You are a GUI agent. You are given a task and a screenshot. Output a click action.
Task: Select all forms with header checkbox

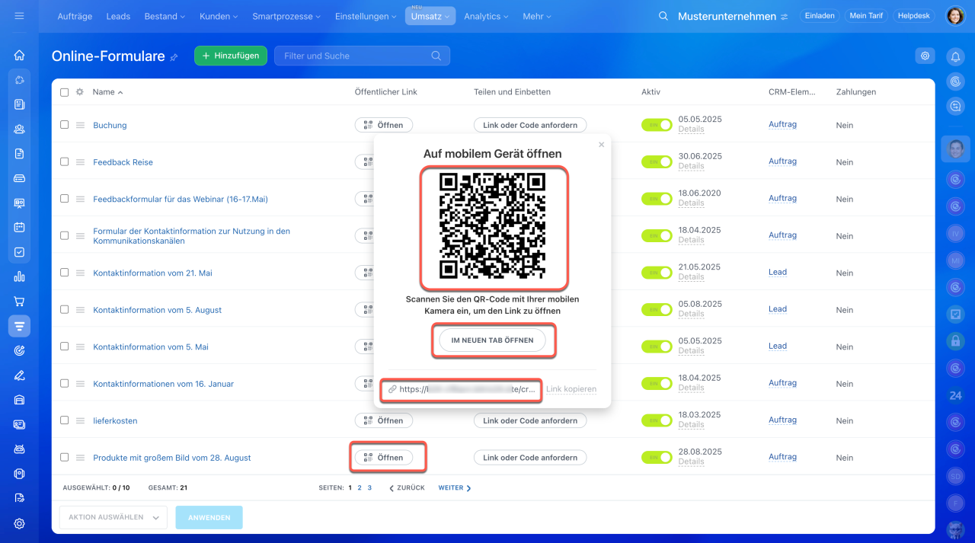[x=65, y=92]
